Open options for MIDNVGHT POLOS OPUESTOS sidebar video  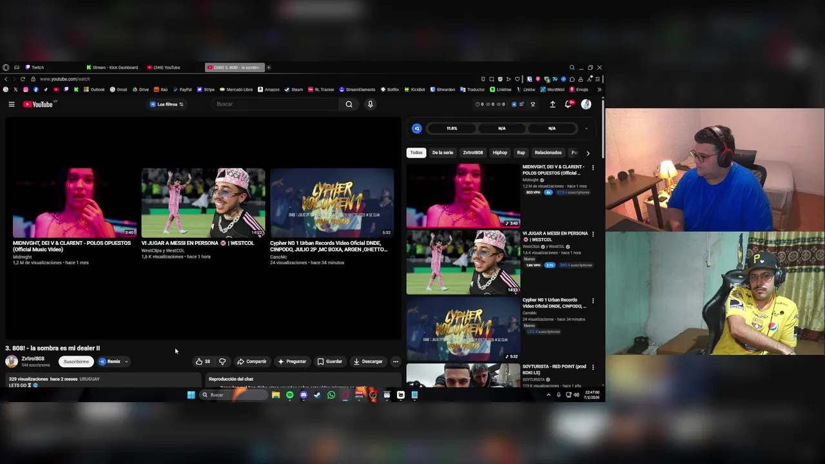point(593,168)
